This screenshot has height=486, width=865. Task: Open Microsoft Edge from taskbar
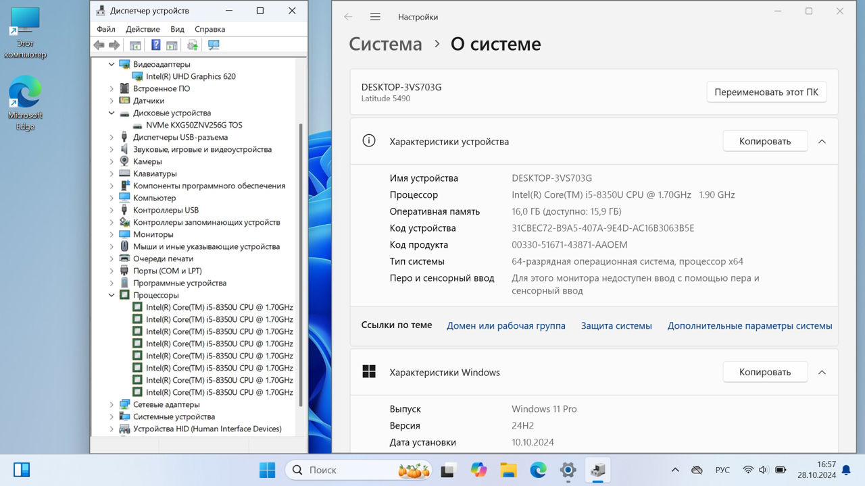pyautogui.click(x=538, y=470)
